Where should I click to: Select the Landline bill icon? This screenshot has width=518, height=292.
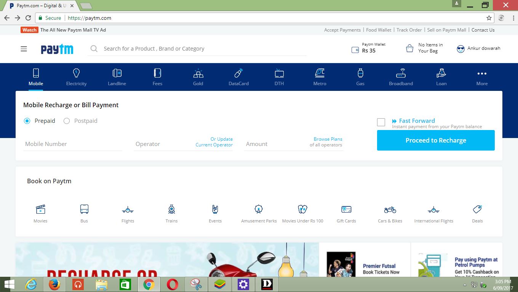117,73
